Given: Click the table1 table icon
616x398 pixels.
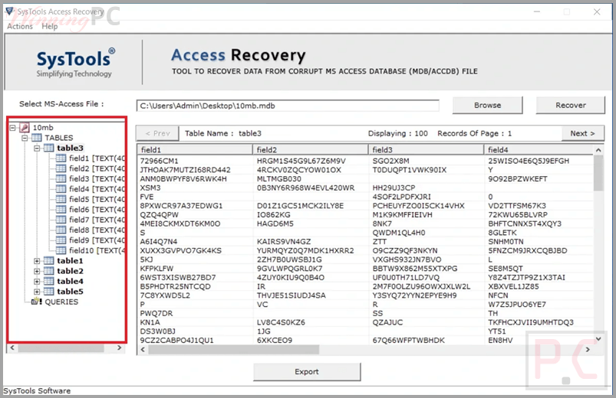Looking at the screenshot, I should pos(49,261).
